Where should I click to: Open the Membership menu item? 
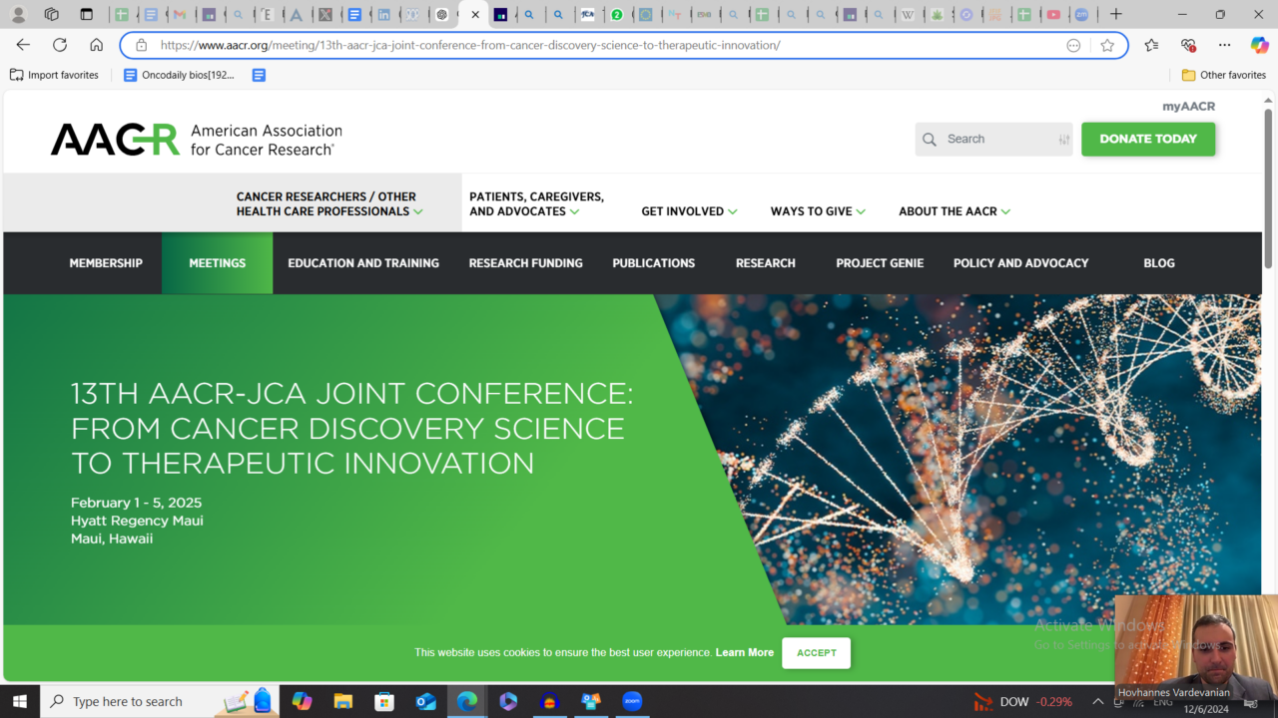click(106, 263)
